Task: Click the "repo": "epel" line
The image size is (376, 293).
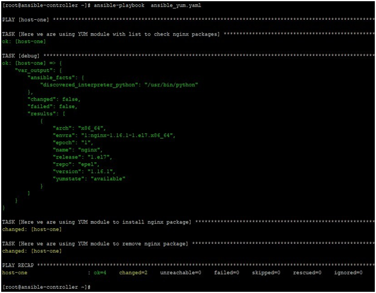Action: coord(76,165)
